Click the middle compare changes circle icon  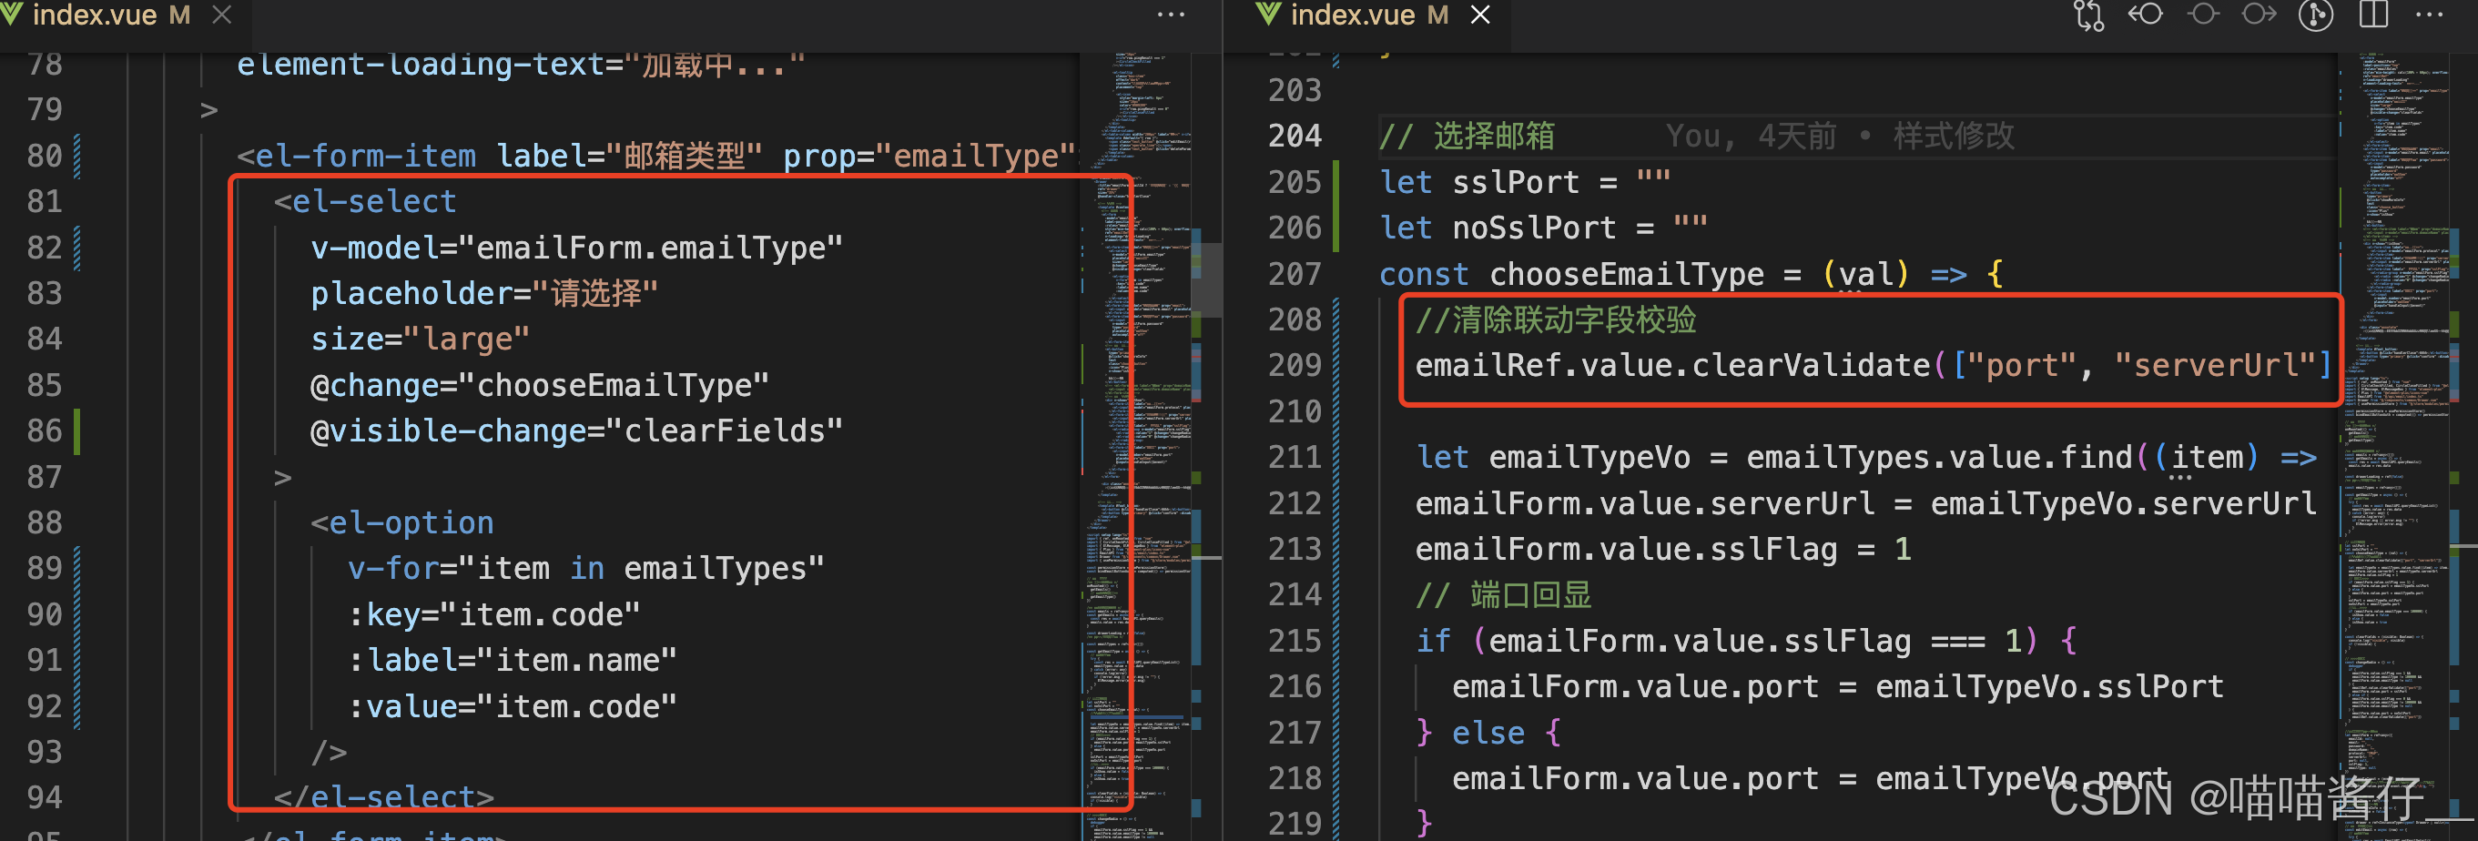(x=2204, y=15)
